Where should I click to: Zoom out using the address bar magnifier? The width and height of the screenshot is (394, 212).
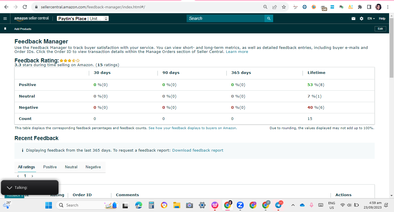265,7
